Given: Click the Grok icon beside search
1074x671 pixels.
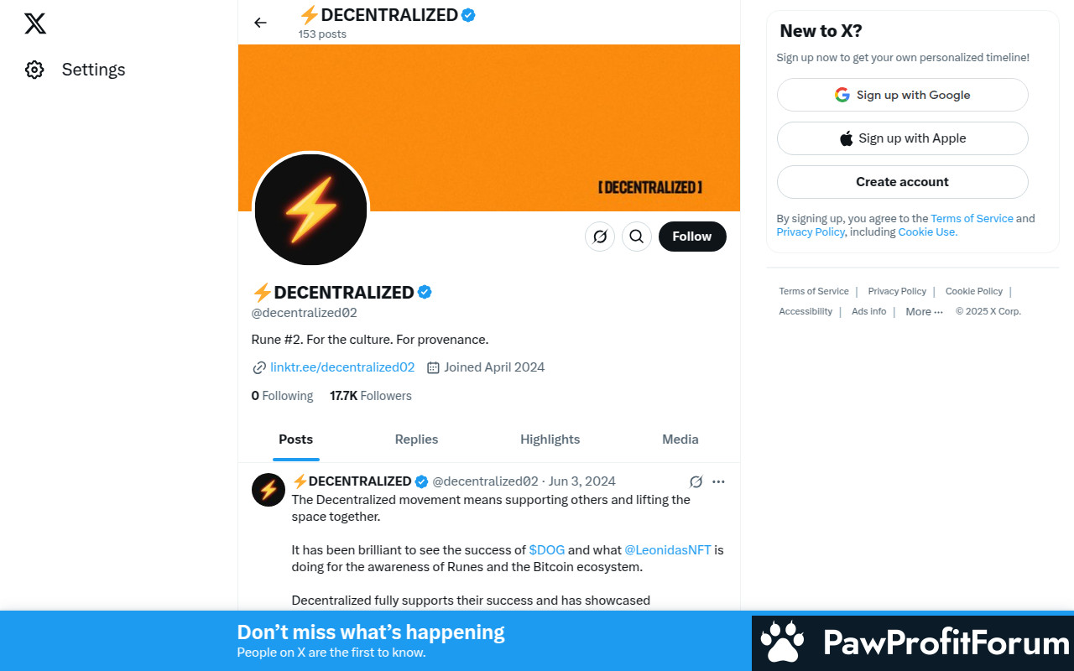Looking at the screenshot, I should pyautogui.click(x=600, y=237).
